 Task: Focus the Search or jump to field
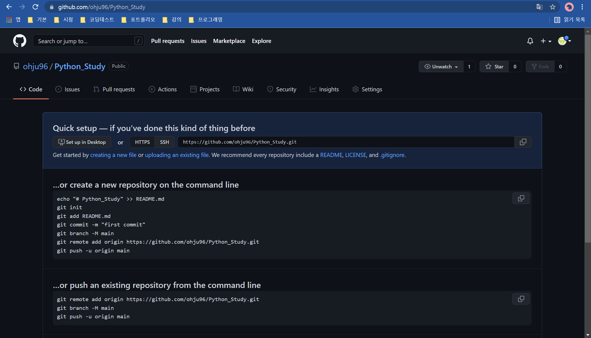tap(85, 41)
